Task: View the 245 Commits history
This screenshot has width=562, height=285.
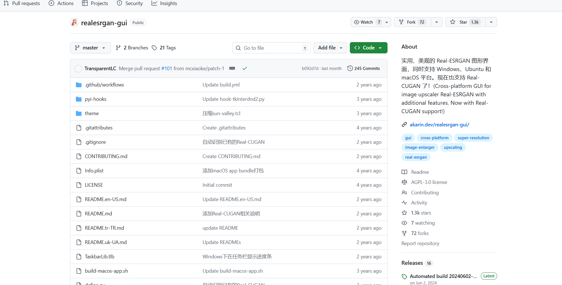Action: point(364,69)
